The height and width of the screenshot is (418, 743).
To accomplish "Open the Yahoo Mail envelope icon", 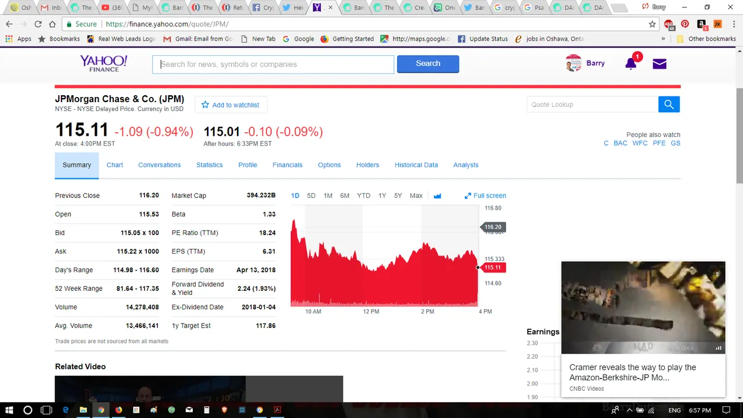I will pyautogui.click(x=659, y=64).
